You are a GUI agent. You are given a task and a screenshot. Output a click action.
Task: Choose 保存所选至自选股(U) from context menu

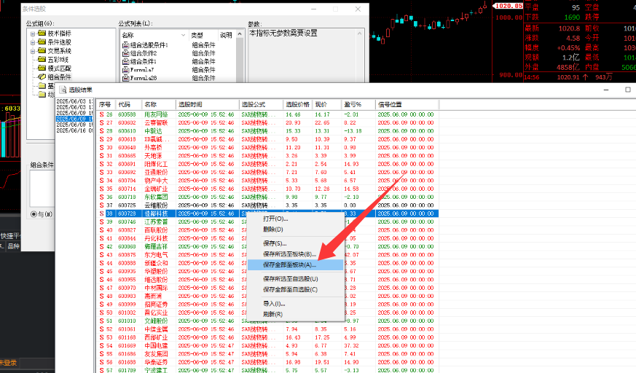tap(290, 279)
